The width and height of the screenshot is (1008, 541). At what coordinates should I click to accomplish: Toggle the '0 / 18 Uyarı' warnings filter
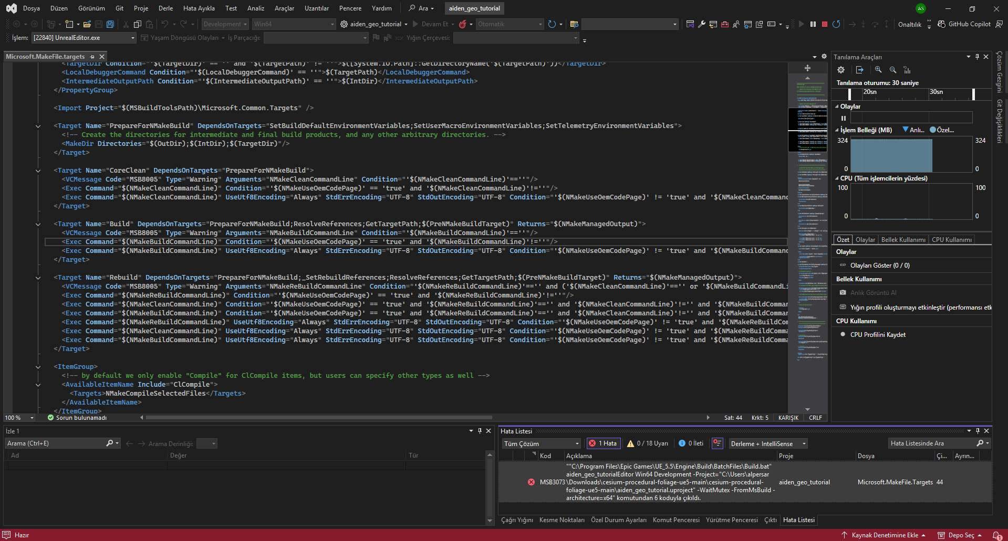coord(648,443)
